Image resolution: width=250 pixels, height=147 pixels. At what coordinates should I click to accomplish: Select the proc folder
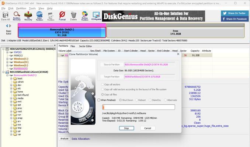coord(20,108)
